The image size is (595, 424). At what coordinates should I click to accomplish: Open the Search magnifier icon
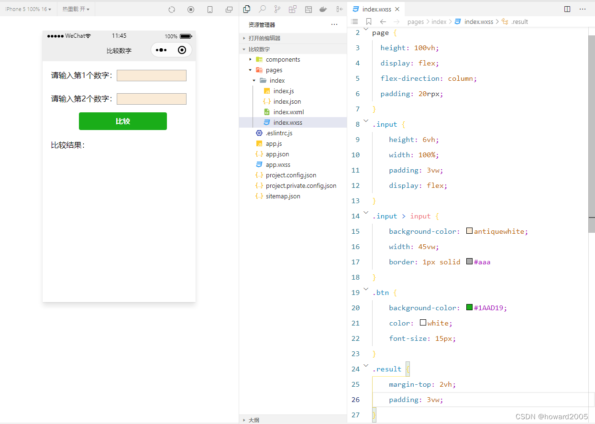262,9
